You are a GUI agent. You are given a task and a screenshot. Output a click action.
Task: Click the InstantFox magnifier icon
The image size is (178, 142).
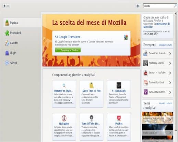(64, 86)
